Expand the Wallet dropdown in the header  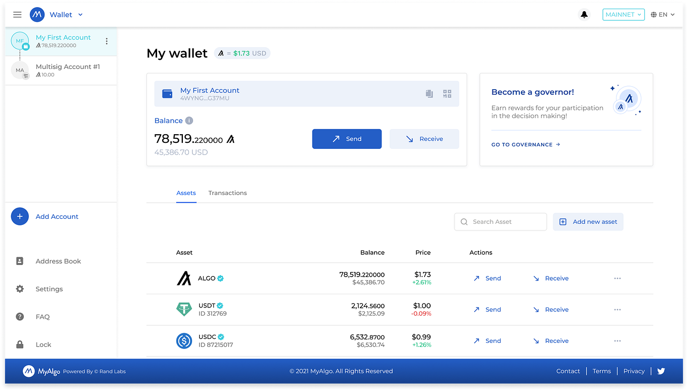pos(79,15)
